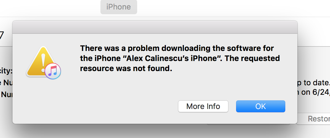Screen dimensions: 330x138
Task: Click the iTunes music note badge
Action: coord(53,71)
